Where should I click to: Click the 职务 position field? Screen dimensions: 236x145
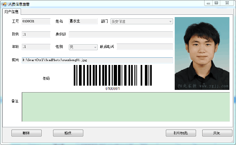(36, 34)
